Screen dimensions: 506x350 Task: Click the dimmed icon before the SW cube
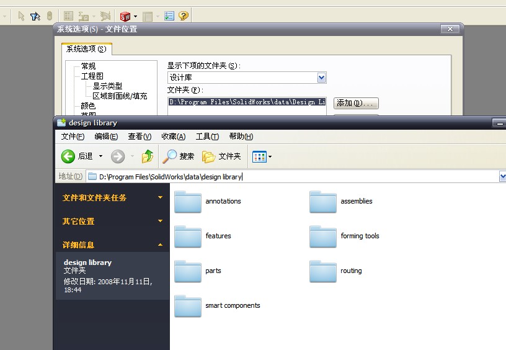(105, 16)
